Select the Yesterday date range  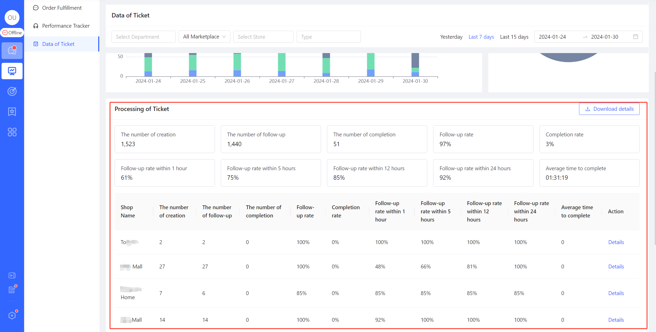451,37
